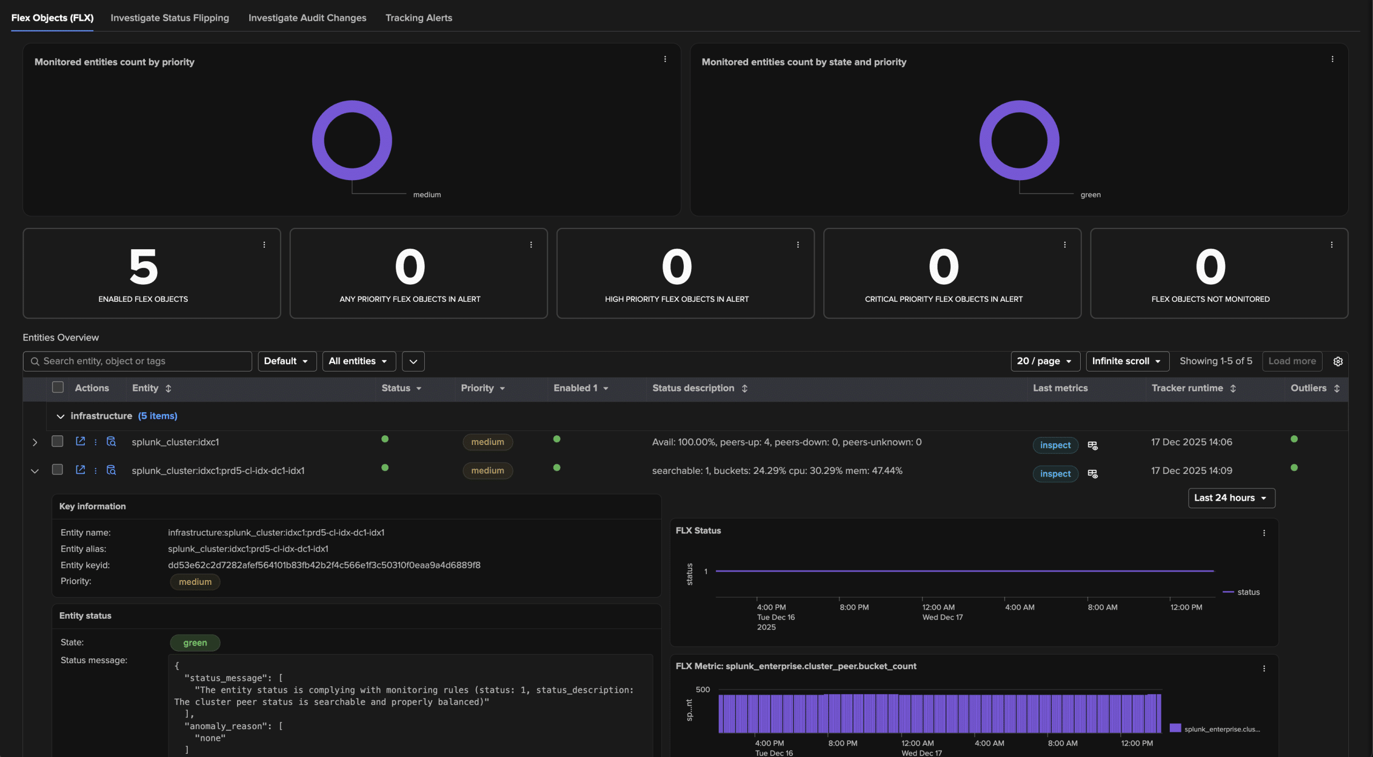The image size is (1373, 757).
Task: Click metrics table icon beside first inspect button
Action: click(x=1092, y=445)
